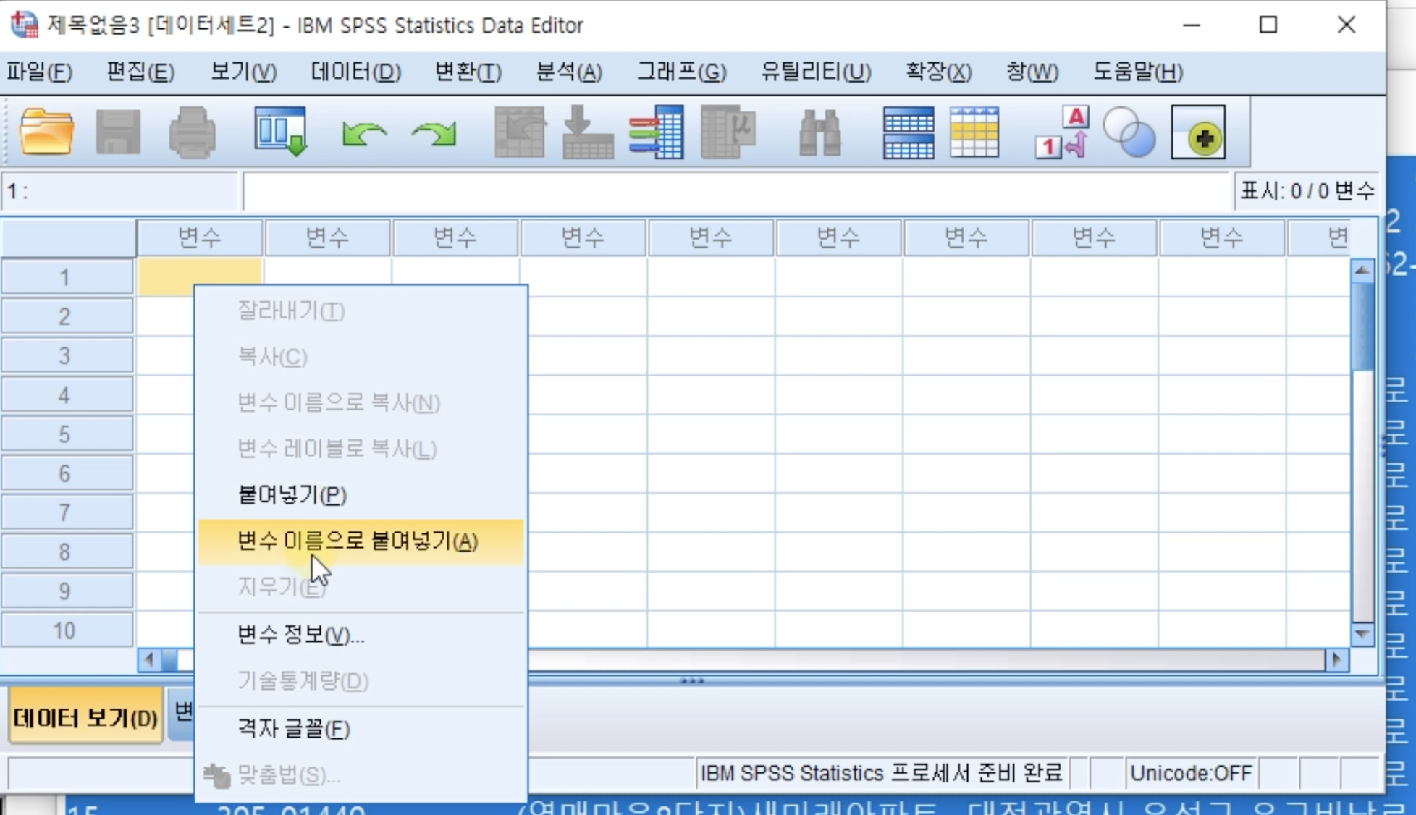Click 기술통계량(D) in the context menu
Screen dimensions: 1416x815
(361, 681)
